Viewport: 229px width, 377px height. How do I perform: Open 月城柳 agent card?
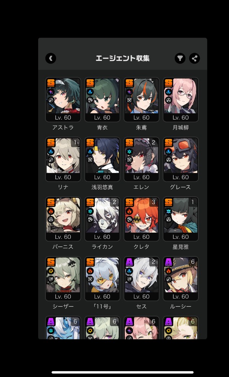181,100
